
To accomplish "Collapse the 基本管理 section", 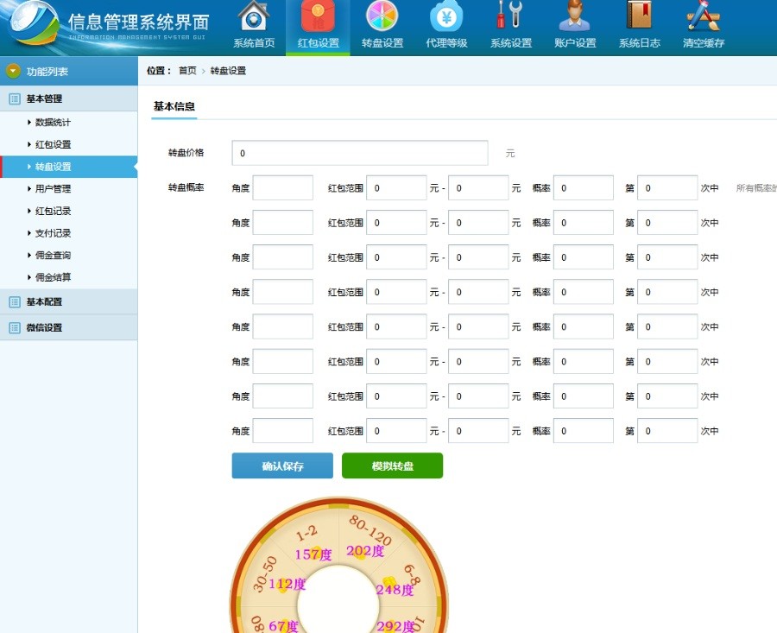I will point(44,99).
